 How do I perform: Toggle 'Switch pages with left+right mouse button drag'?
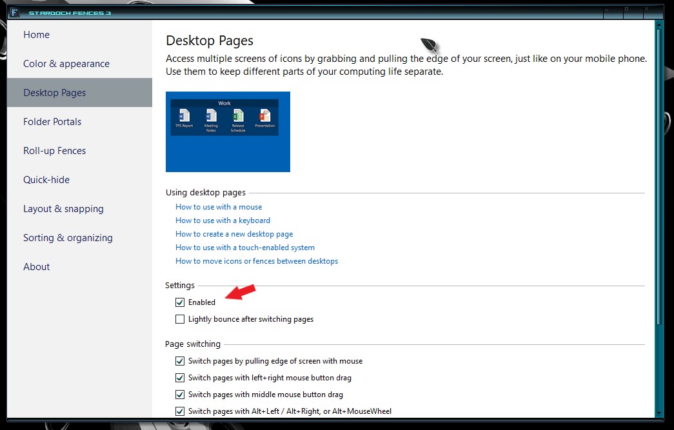pos(180,378)
